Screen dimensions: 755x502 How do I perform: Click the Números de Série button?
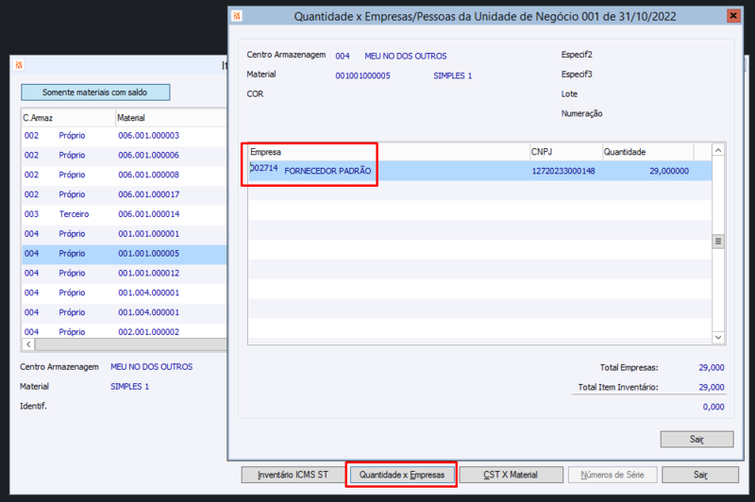(612, 475)
